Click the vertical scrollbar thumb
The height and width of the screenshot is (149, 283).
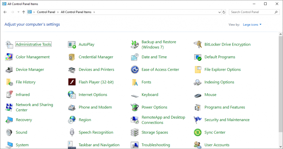click(x=281, y=84)
